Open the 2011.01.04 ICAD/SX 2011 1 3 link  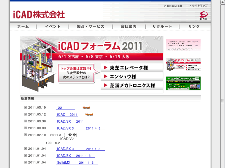point(76,156)
